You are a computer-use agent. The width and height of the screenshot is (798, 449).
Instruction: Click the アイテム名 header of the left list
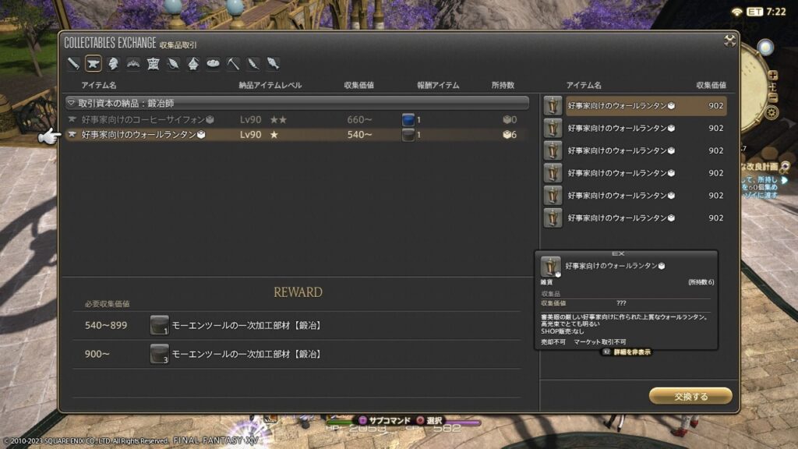pyautogui.click(x=99, y=85)
